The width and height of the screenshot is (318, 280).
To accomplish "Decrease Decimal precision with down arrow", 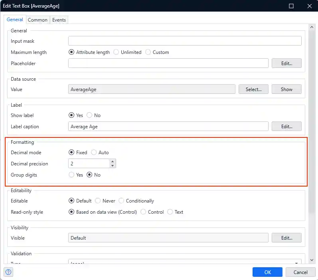I will pyautogui.click(x=113, y=166).
